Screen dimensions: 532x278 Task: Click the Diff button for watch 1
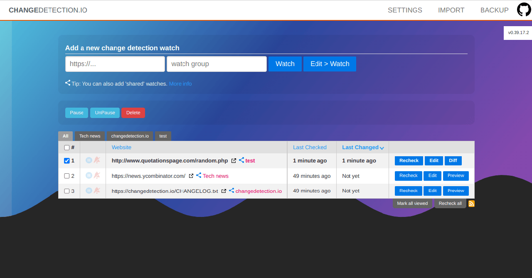click(453, 161)
